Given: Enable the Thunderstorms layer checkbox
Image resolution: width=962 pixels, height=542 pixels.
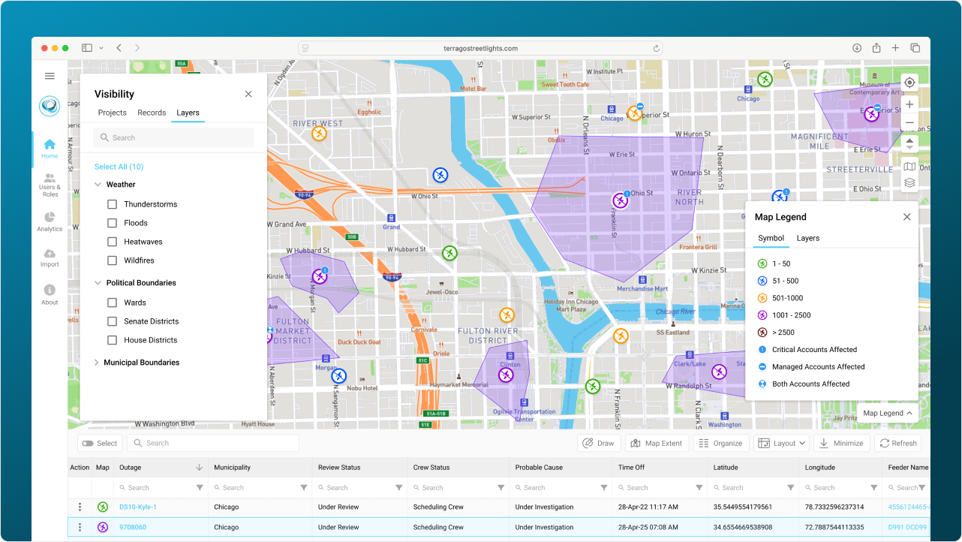Looking at the screenshot, I should pos(113,204).
